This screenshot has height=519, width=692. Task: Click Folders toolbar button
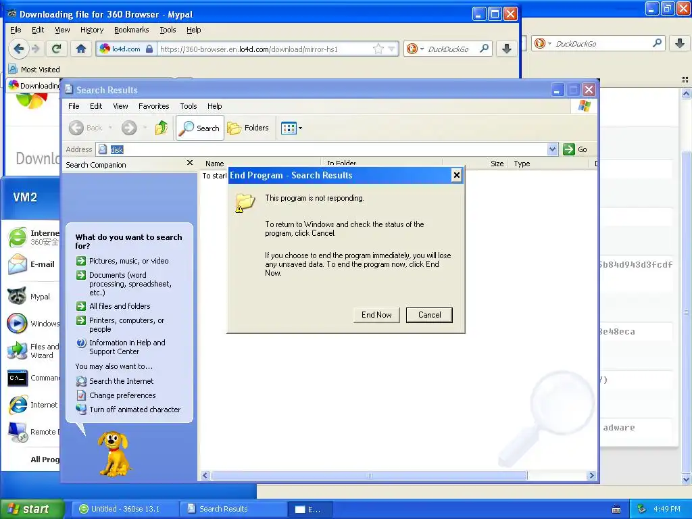click(248, 128)
